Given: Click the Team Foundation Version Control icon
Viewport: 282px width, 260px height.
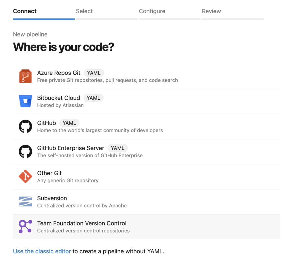Looking at the screenshot, I should point(25,226).
